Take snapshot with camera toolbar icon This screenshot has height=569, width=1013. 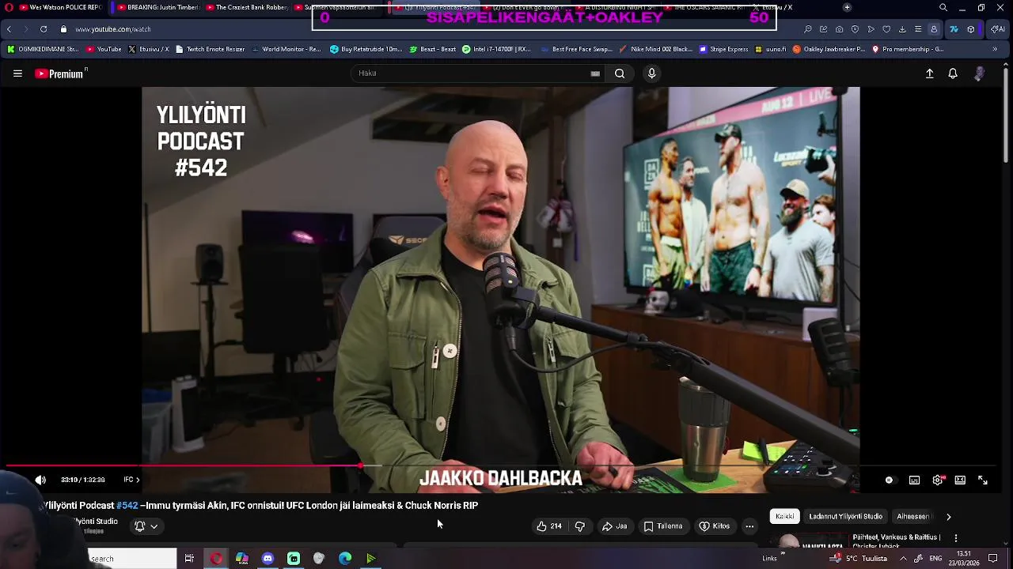[839, 29]
